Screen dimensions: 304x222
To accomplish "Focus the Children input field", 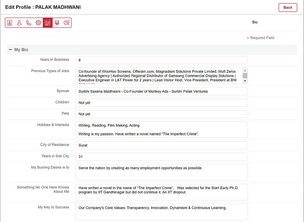I will point(161,103).
